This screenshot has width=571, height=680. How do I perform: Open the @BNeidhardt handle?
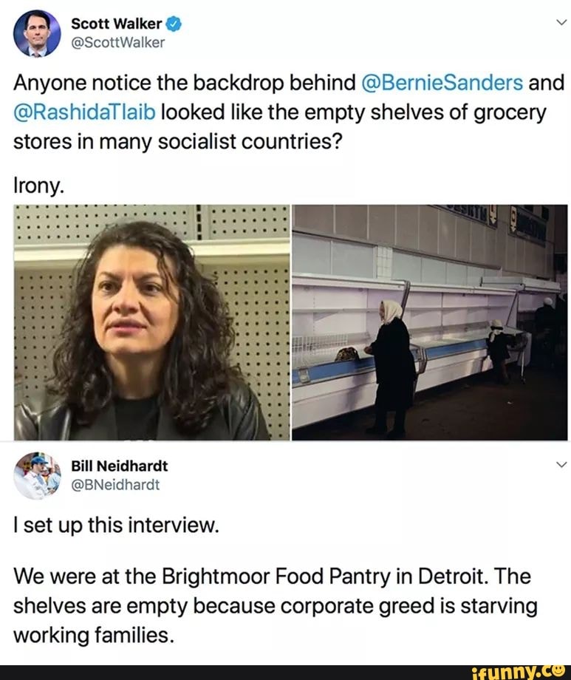[115, 485]
